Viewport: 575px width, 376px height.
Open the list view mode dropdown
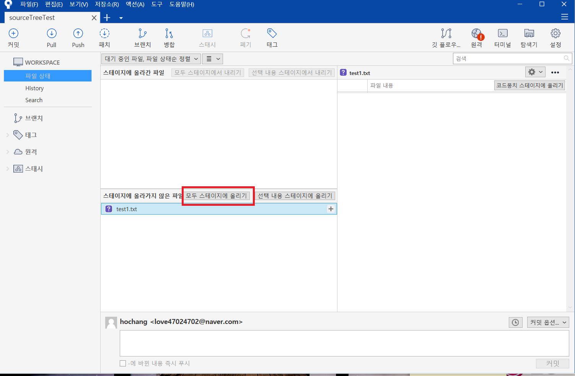click(x=212, y=59)
